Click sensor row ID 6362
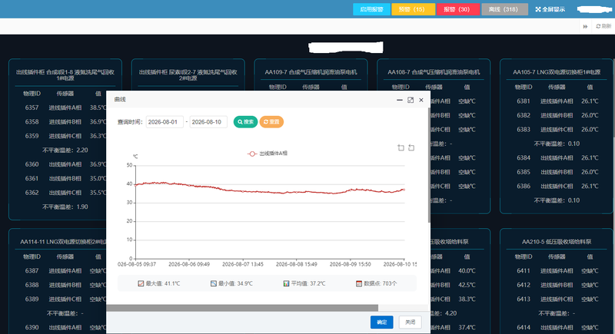The image size is (615, 334). (x=32, y=193)
